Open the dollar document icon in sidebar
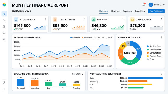 [x=4, y=26]
